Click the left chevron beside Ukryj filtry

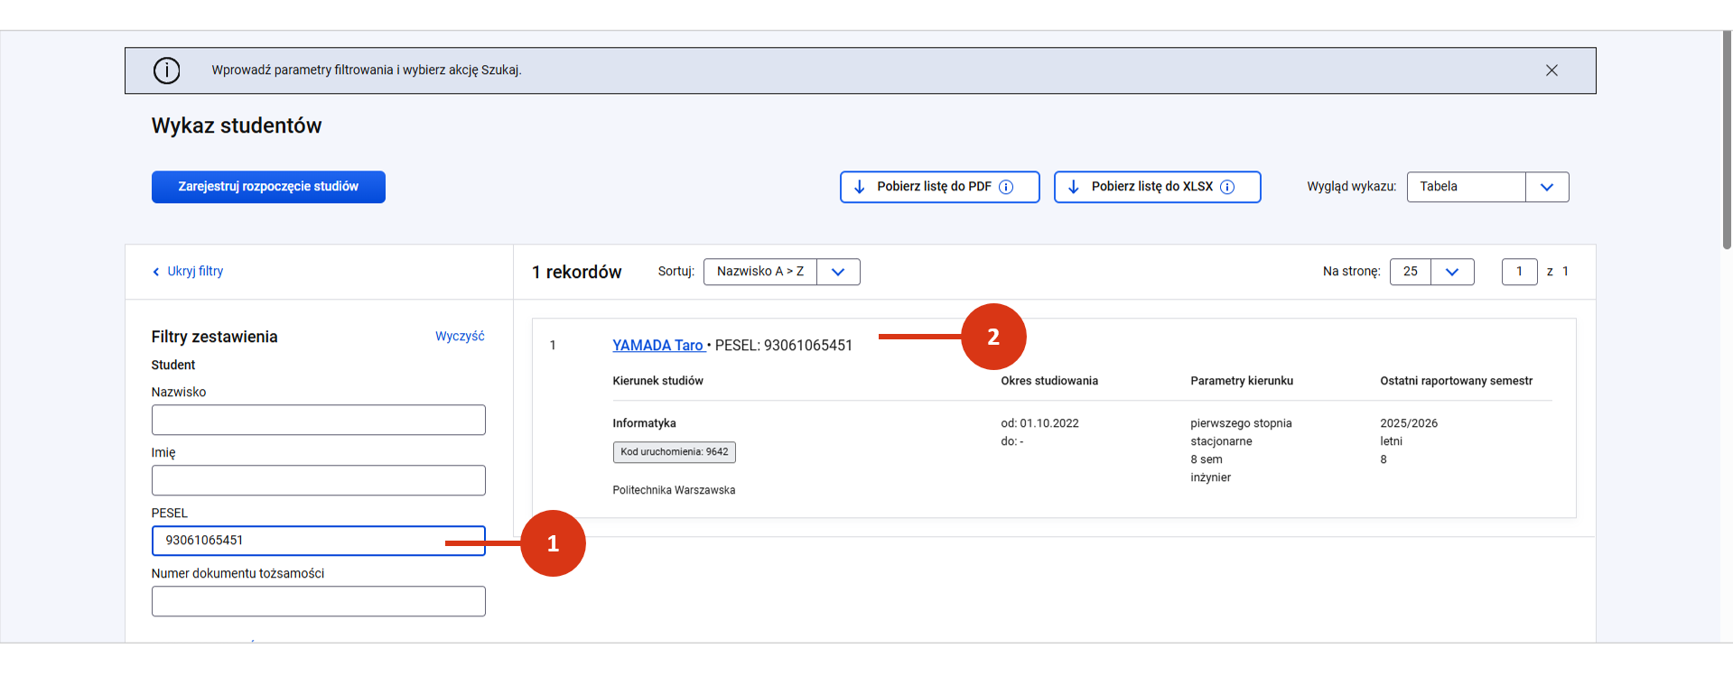(x=156, y=272)
